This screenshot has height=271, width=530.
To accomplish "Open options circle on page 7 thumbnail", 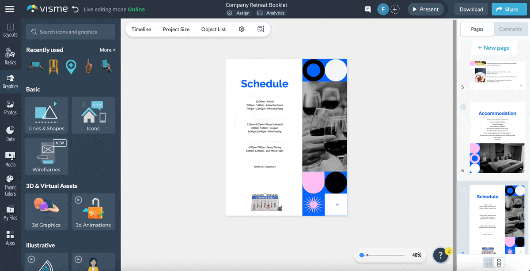I will [463, 190].
